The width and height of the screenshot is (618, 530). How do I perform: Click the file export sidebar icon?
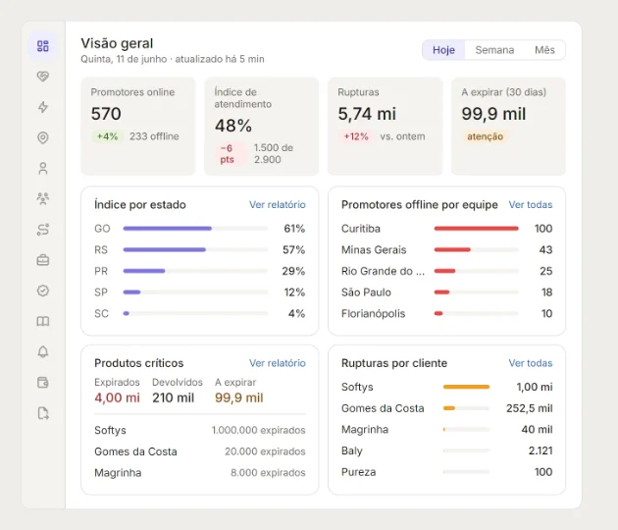(x=43, y=413)
